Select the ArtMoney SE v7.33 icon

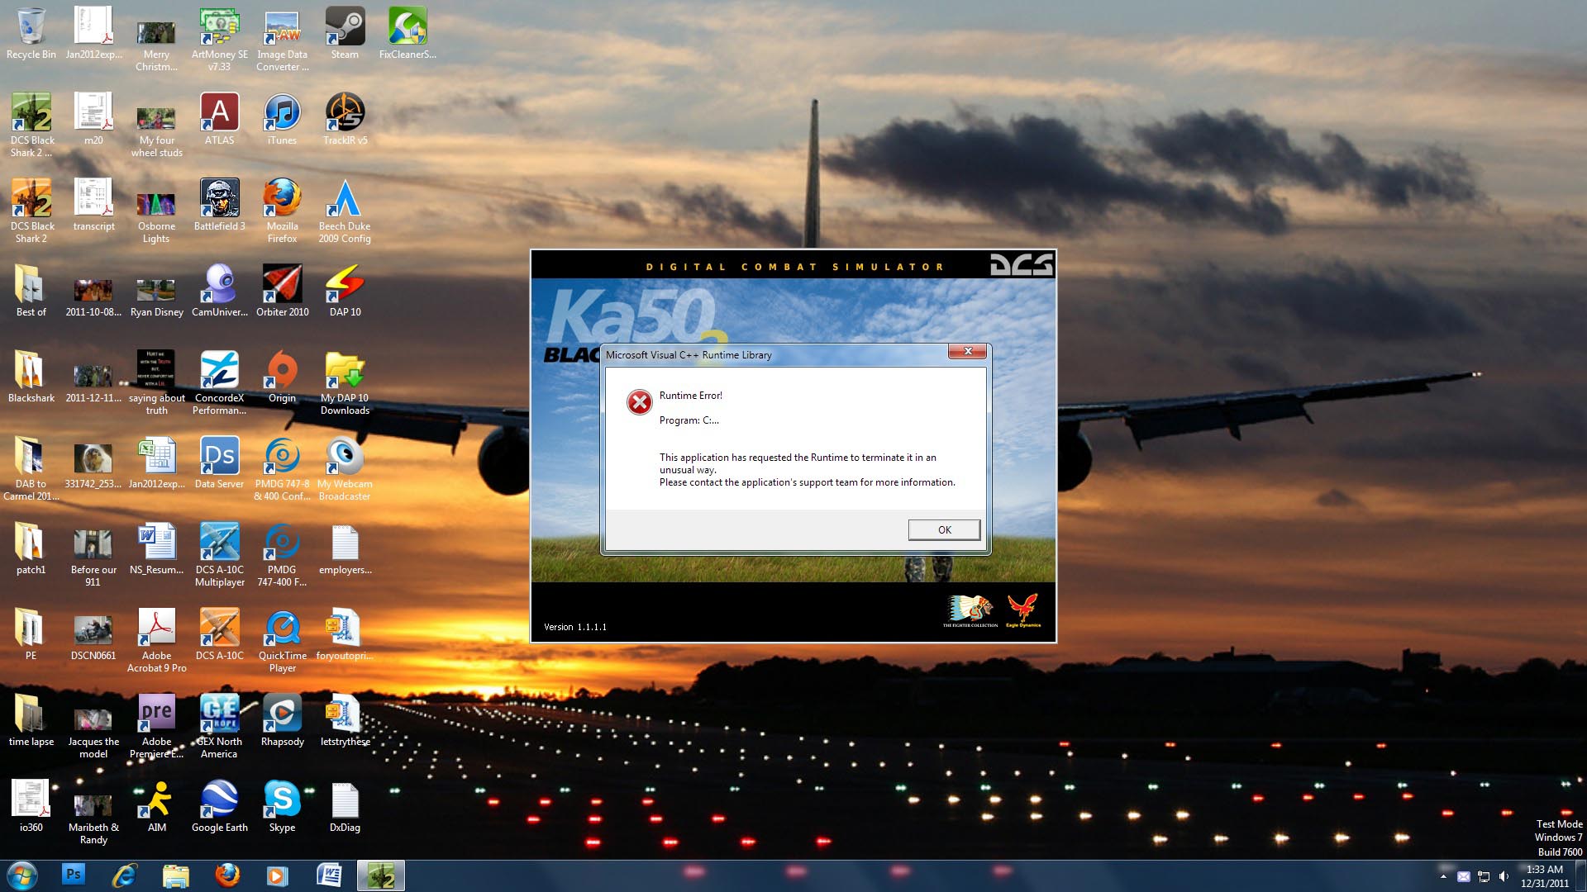click(x=219, y=39)
